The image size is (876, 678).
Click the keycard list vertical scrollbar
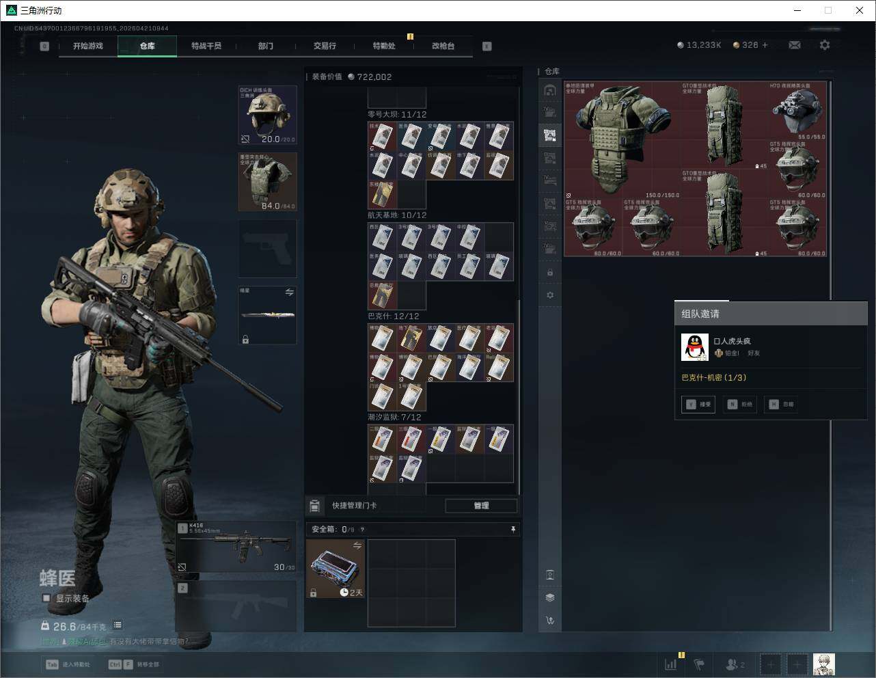pyautogui.click(x=519, y=396)
